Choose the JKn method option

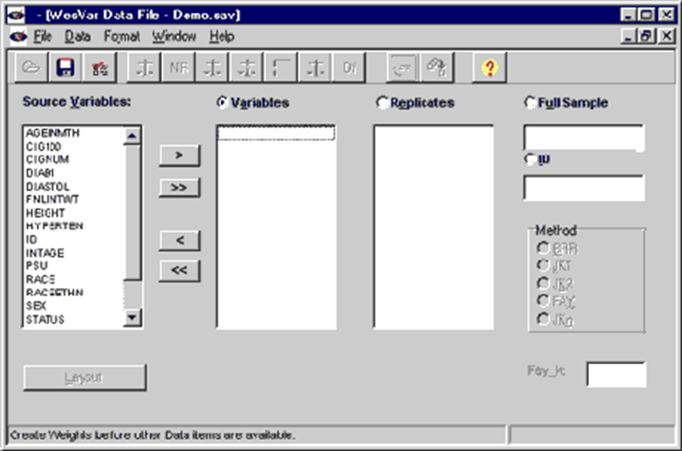(x=543, y=318)
